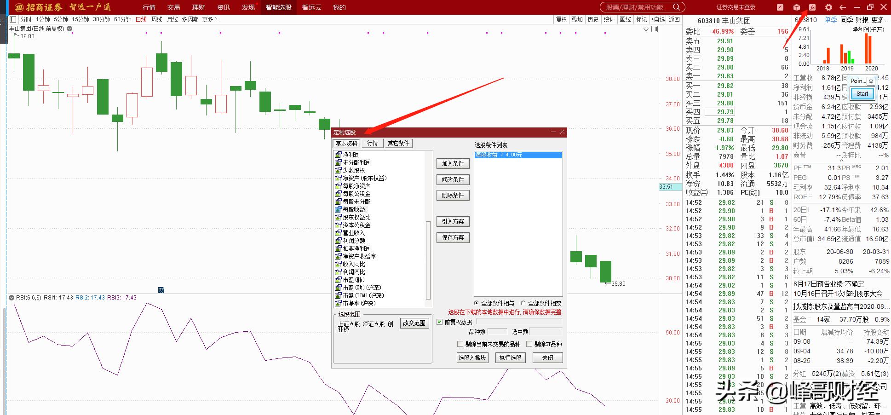
Task: Enable 剔除当前未交易的品种 checkbox
Action: 460,344
